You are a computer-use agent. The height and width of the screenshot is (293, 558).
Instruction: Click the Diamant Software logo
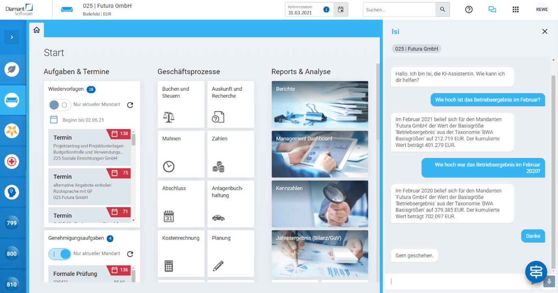click(19, 9)
